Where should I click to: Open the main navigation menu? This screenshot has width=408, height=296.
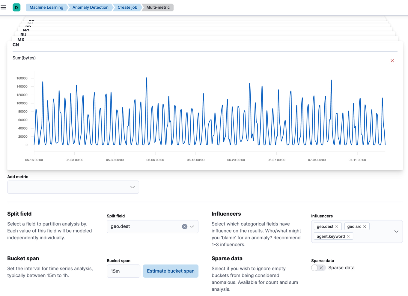tap(3, 7)
